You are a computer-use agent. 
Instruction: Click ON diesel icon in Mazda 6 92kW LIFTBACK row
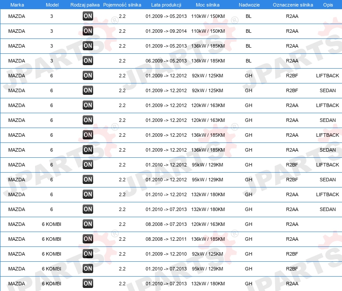[88, 76]
